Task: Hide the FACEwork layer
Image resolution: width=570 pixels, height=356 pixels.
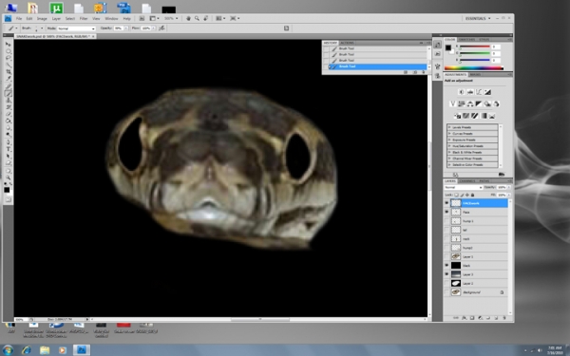Action: coord(446,203)
